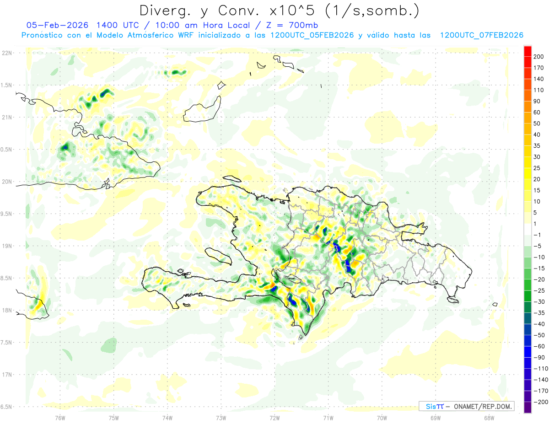The height and width of the screenshot is (424, 549).
Task: Select the "18N" latitude label
Action: click(6, 310)
